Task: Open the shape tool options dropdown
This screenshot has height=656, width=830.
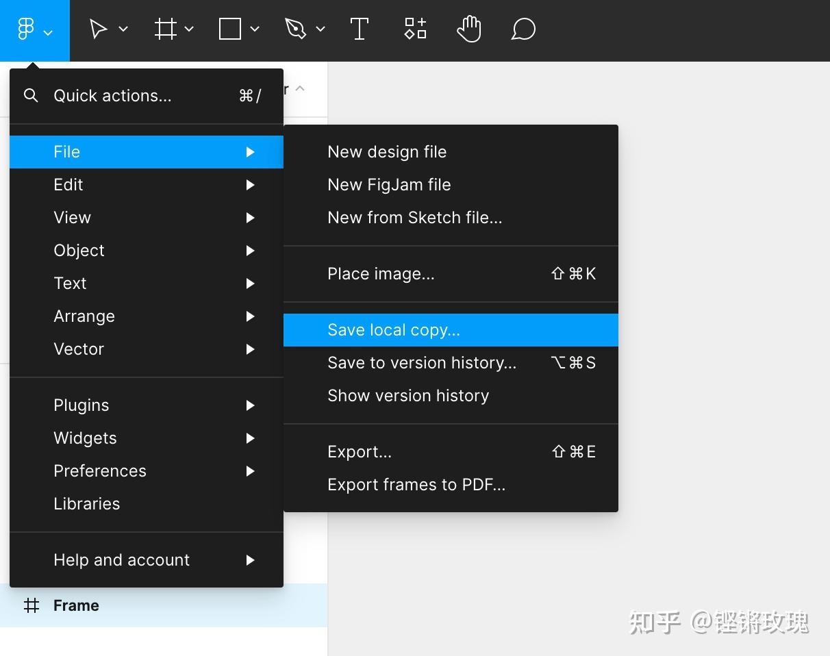Action: (254, 29)
